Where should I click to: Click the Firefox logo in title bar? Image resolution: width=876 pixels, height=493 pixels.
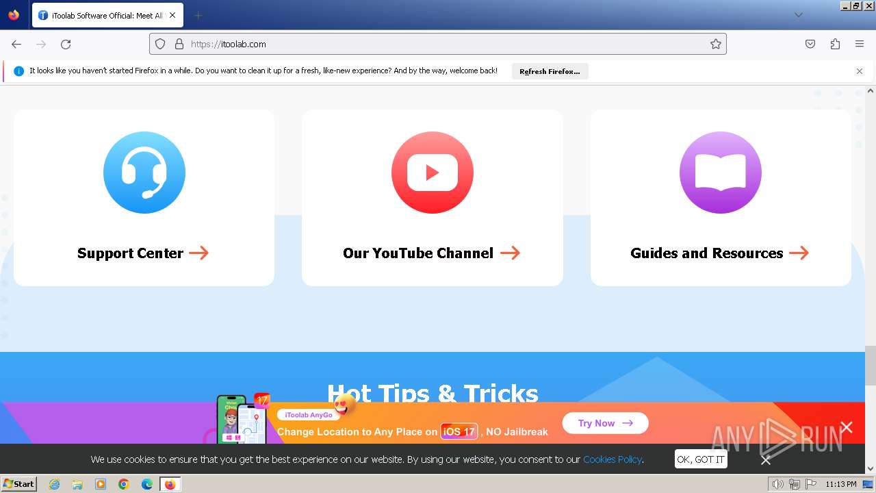(x=14, y=15)
